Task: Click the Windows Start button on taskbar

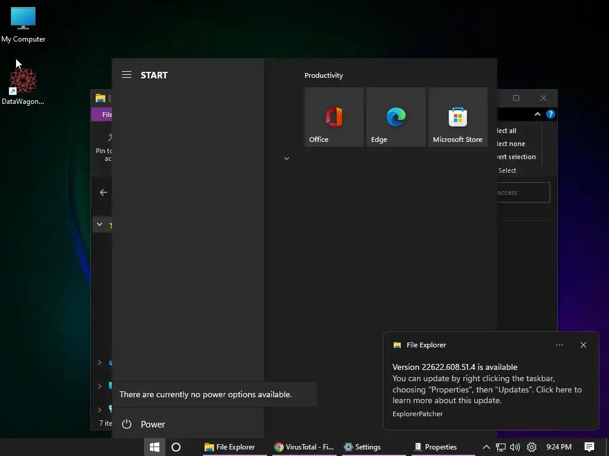Action: tap(155, 447)
